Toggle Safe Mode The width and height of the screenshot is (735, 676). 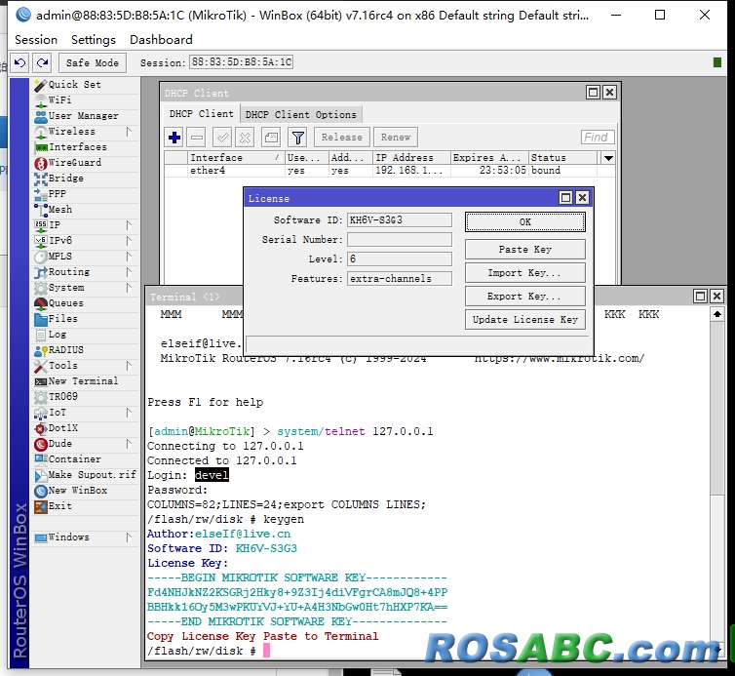click(x=93, y=62)
